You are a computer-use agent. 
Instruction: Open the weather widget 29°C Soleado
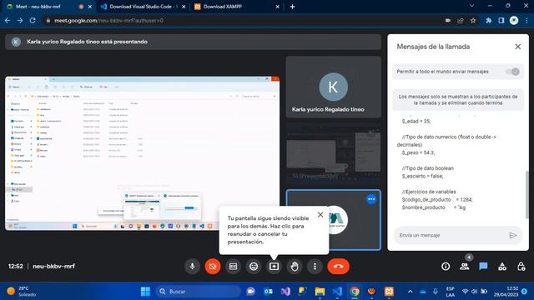point(22,292)
